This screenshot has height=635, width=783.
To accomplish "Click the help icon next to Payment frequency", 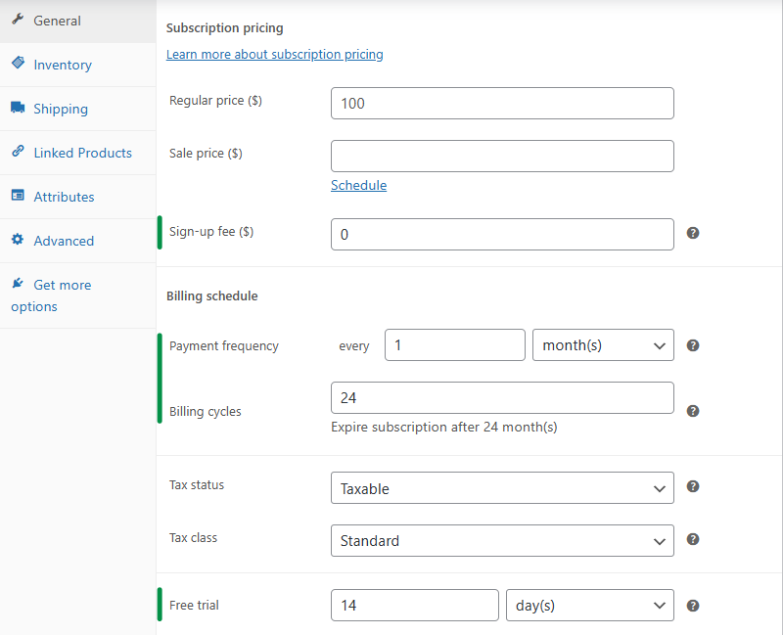I will pos(693,345).
